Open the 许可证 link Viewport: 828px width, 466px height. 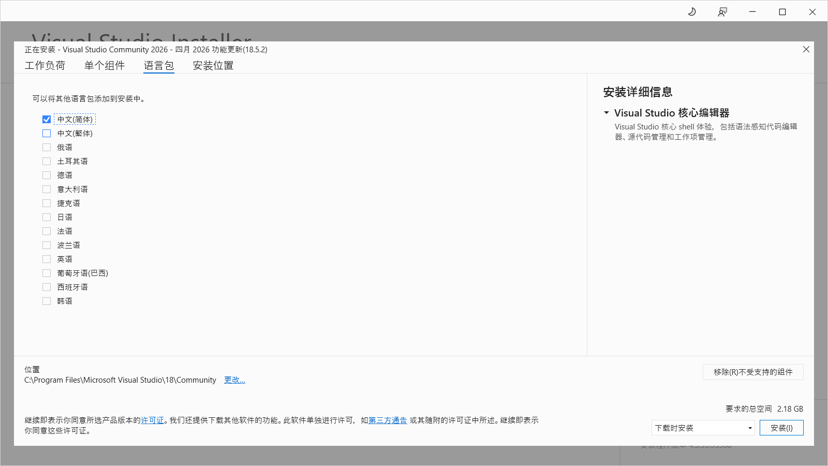(152, 420)
